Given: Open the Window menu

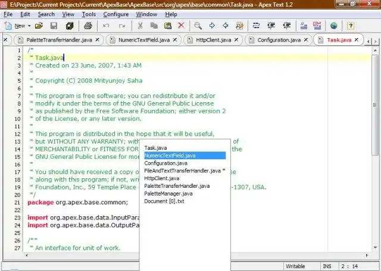Looking at the screenshot, I should [146, 14].
